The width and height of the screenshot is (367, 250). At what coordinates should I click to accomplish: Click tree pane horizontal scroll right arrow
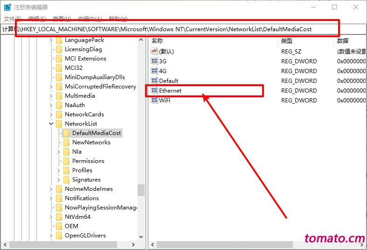pos(133,244)
